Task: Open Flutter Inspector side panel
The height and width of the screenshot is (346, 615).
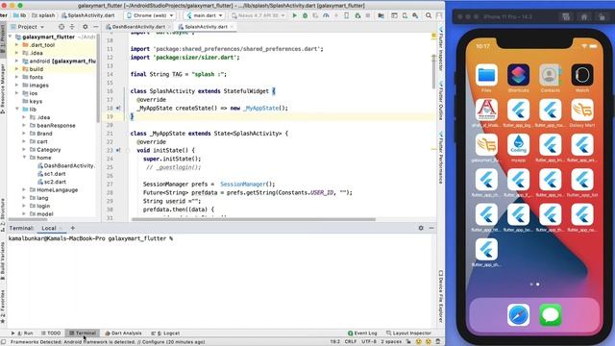Action: pos(441,49)
